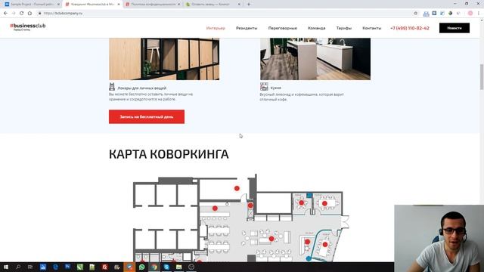The image size is (484, 272).
Task: Click red marker on long-table meeting room
Action: 324,203
